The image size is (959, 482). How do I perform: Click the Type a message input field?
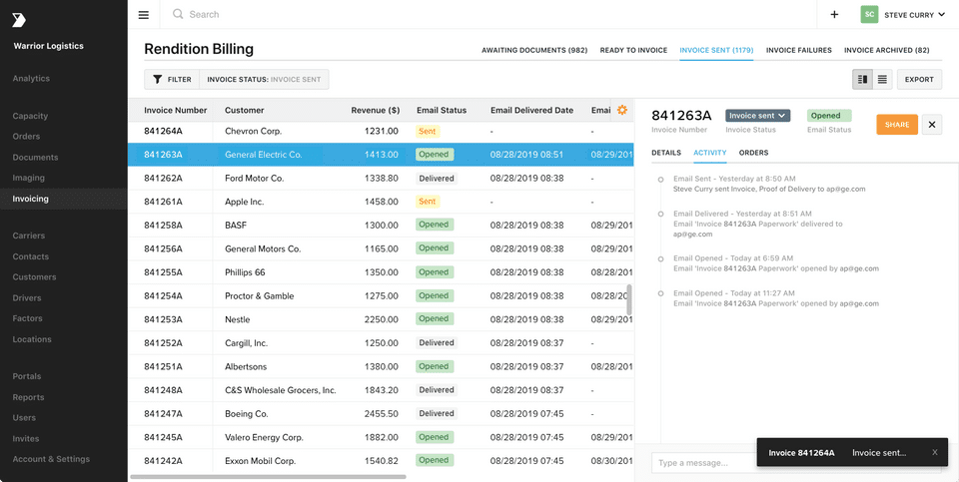(699, 463)
